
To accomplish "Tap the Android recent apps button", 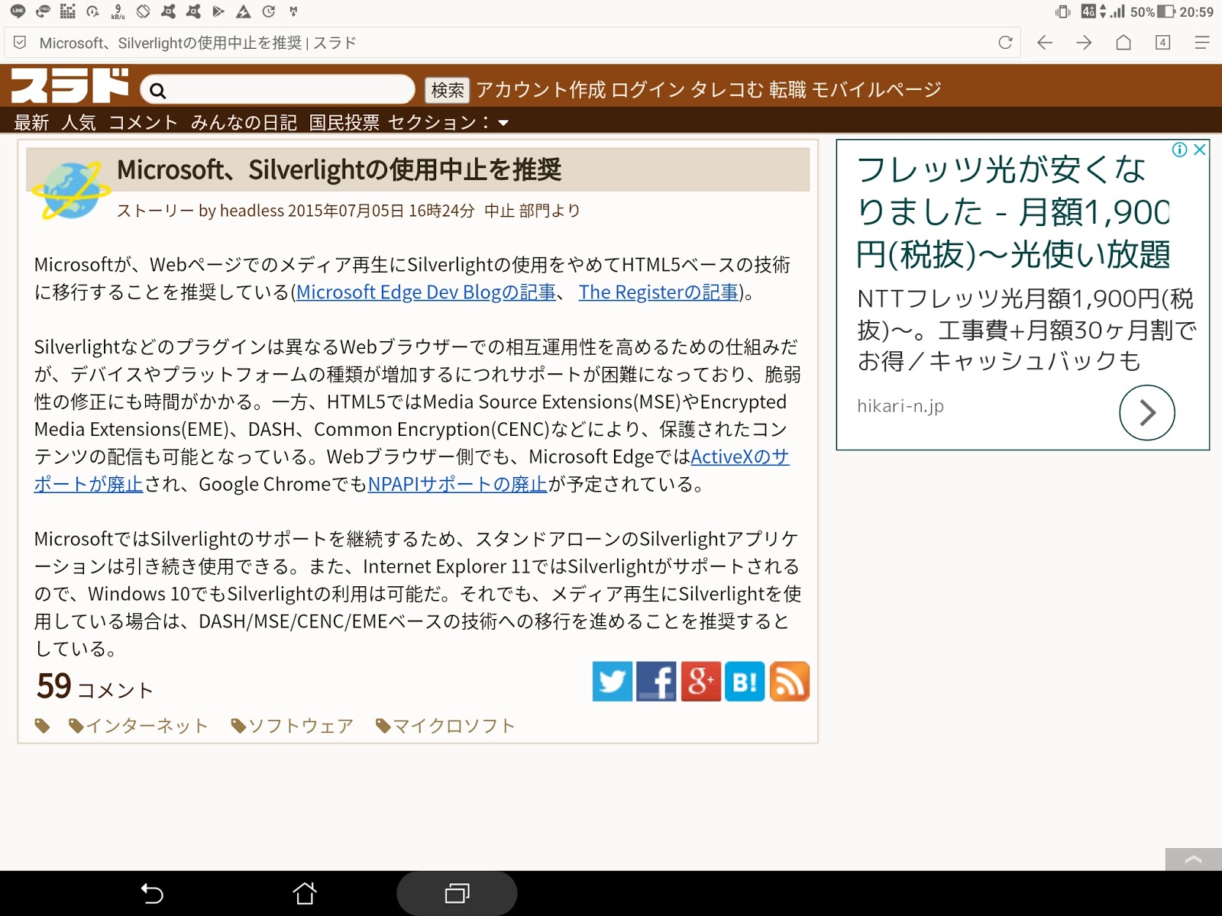I will (x=457, y=893).
